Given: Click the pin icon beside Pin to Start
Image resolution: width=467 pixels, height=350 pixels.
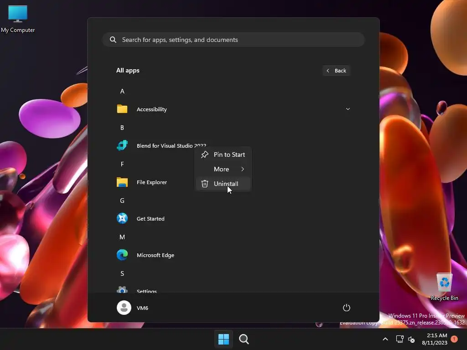Looking at the screenshot, I should [205, 154].
